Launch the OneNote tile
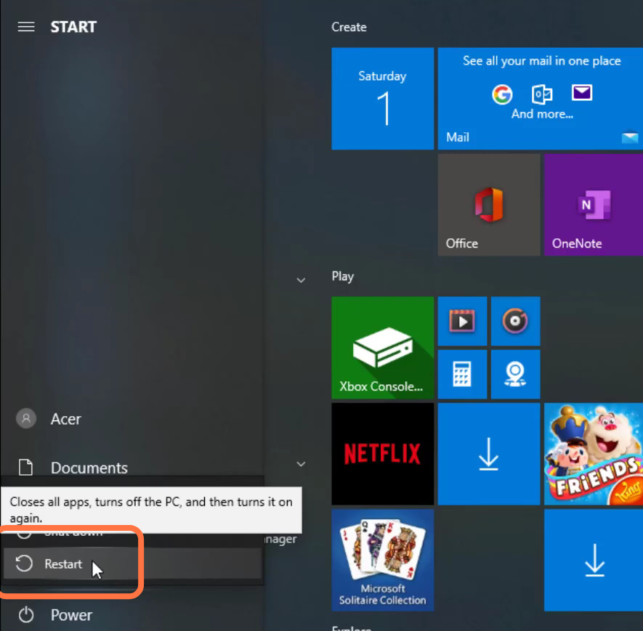Viewport: 643px width, 631px height. pos(594,205)
